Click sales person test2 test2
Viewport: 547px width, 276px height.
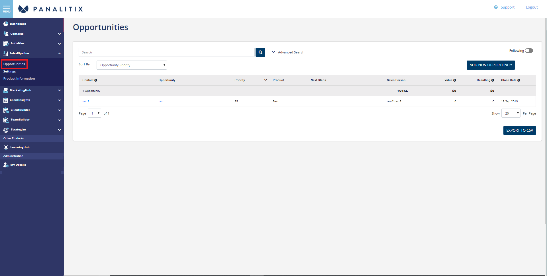394,101
